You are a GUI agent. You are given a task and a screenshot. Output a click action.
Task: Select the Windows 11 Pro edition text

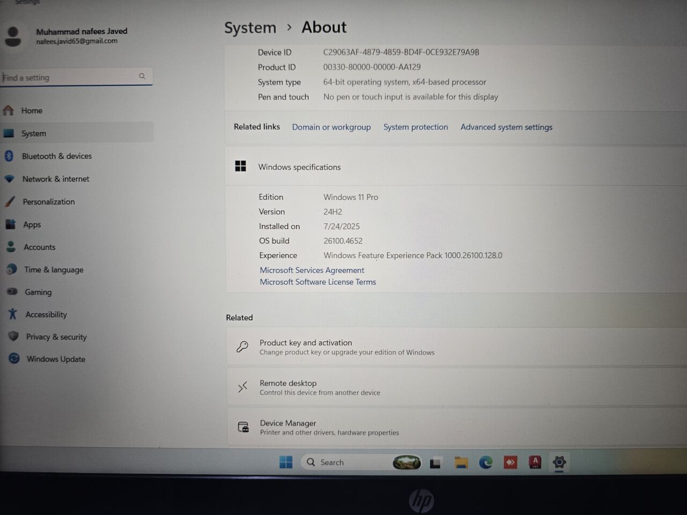(350, 197)
